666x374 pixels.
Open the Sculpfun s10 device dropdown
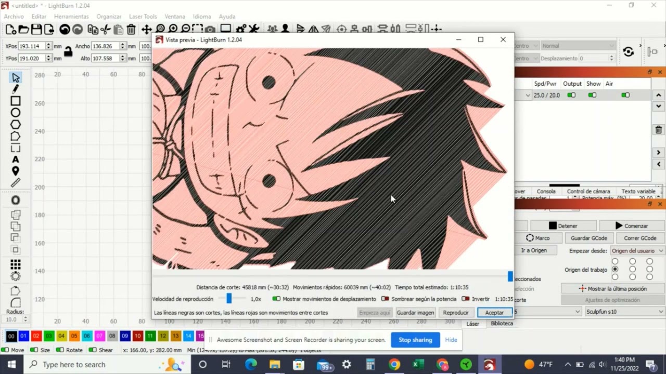click(x=624, y=312)
